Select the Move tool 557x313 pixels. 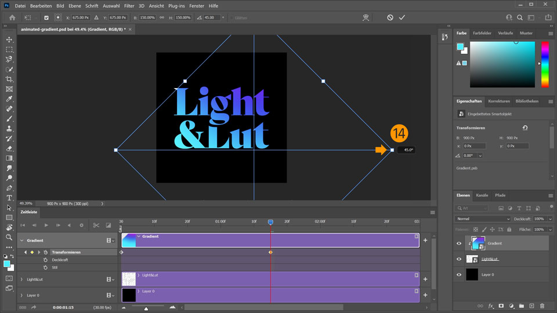tap(9, 39)
